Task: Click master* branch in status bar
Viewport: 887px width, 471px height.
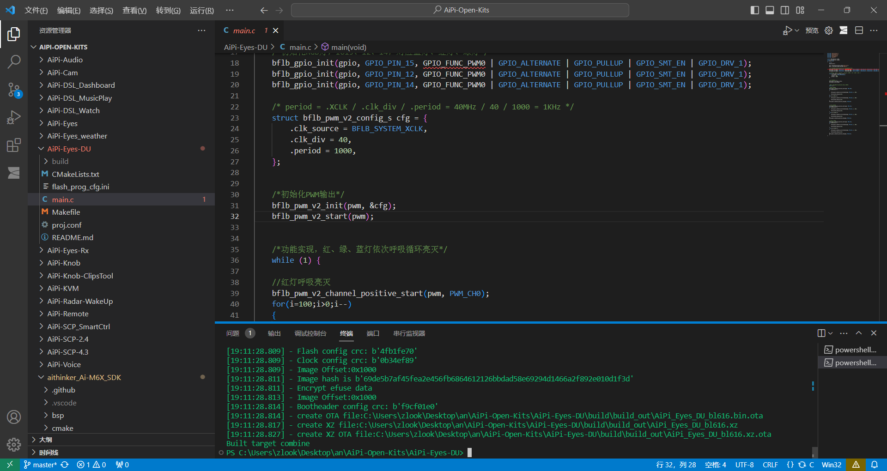Action: point(40,465)
